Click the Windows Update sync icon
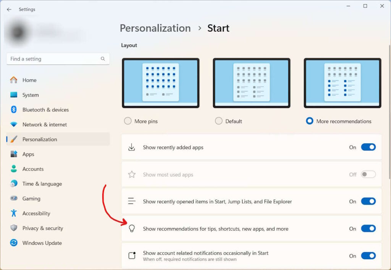 14,243
